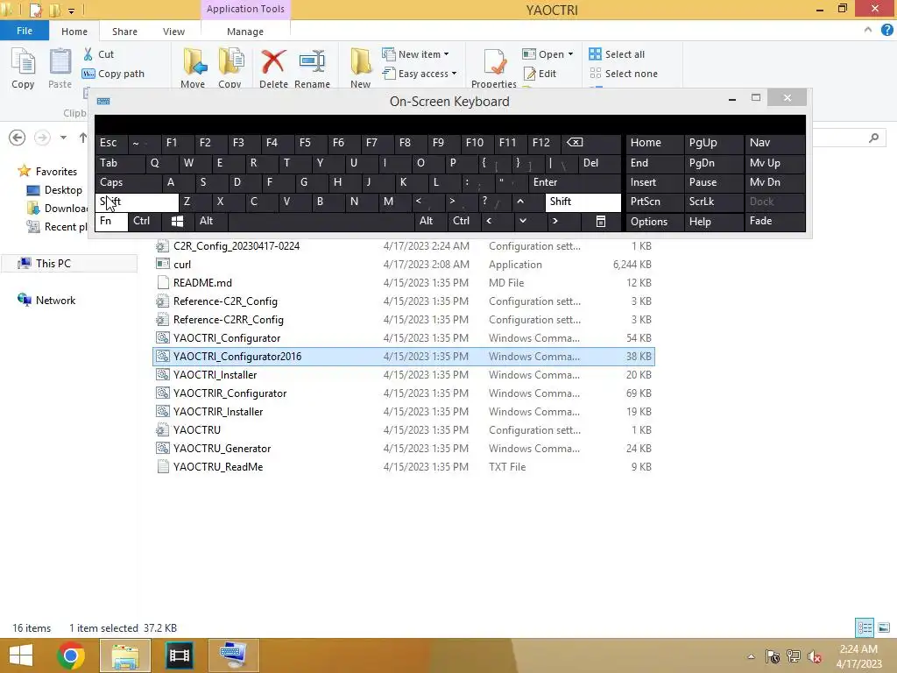Click the Enter key on the keyboard

click(x=575, y=182)
